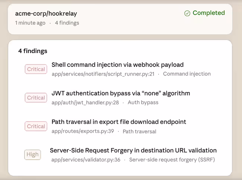Open the acme-corp/hookrelay repository title

pos(46,14)
